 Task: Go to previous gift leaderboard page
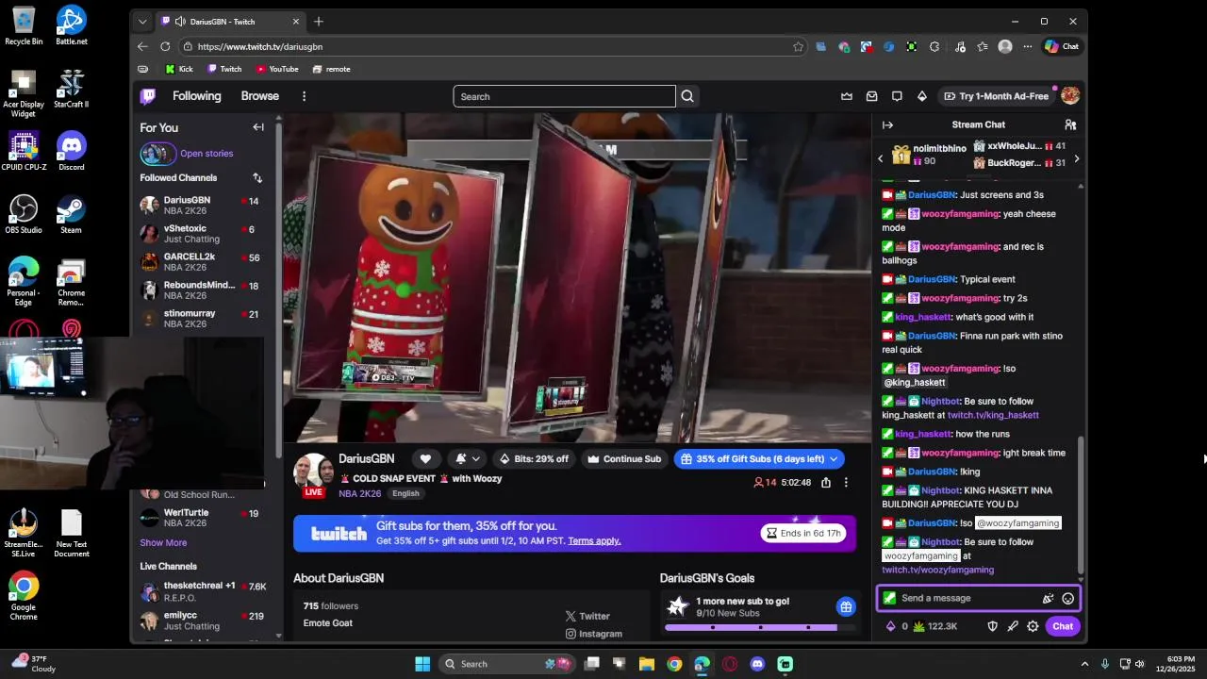click(x=881, y=158)
